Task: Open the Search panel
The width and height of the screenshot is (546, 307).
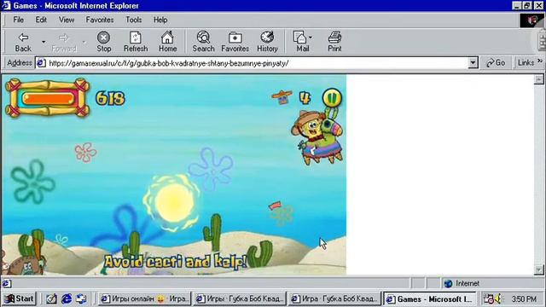Action: pos(203,42)
